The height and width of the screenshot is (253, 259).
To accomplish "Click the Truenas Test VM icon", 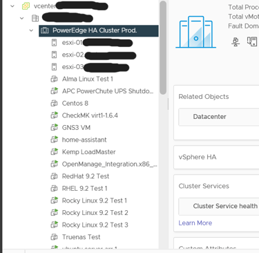I will [54, 237].
